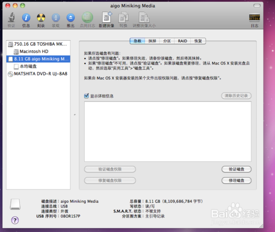Switch to the Restore (恢复) tab
The height and width of the screenshot is (232, 275).
[x=198, y=41]
